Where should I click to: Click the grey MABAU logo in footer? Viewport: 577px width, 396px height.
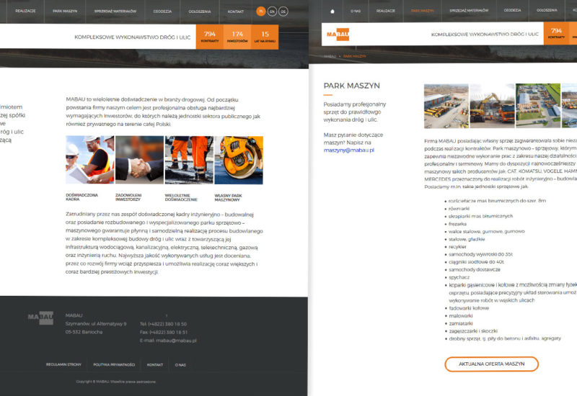coord(41,318)
